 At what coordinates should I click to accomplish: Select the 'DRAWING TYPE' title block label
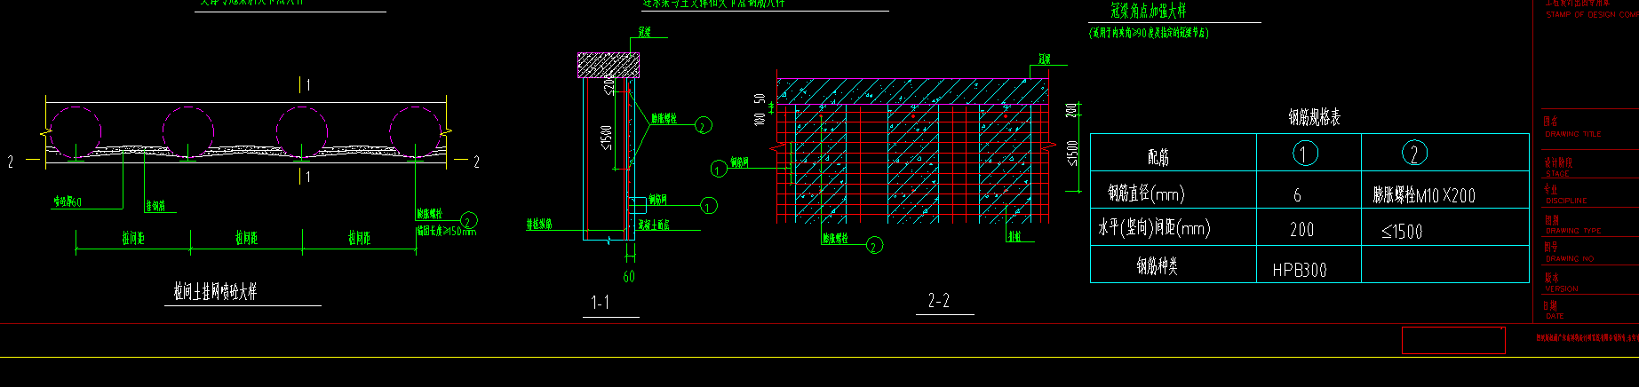click(x=1572, y=231)
